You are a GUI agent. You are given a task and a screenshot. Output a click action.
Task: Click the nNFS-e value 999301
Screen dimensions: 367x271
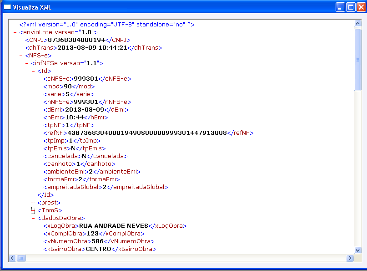(x=85, y=102)
